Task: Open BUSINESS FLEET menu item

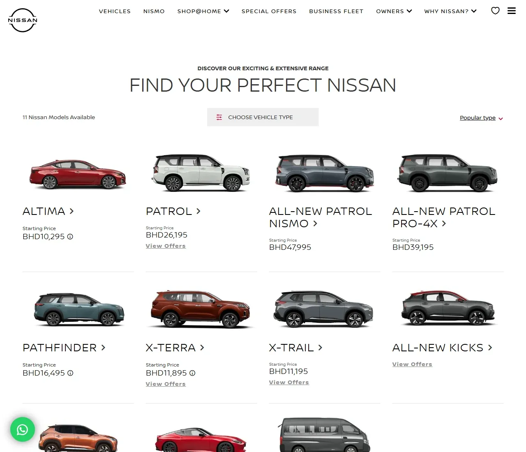Action: [x=336, y=11]
